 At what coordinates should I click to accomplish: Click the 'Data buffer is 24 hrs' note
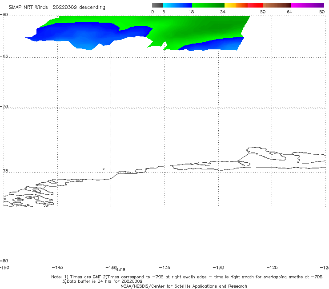[102, 281]
